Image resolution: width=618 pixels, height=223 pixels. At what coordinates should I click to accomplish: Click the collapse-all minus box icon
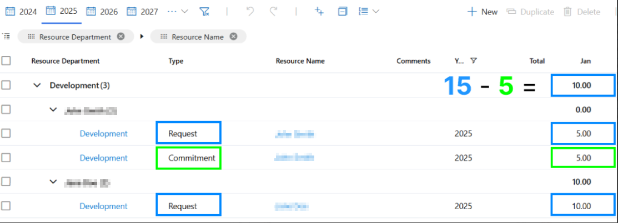pos(343,12)
